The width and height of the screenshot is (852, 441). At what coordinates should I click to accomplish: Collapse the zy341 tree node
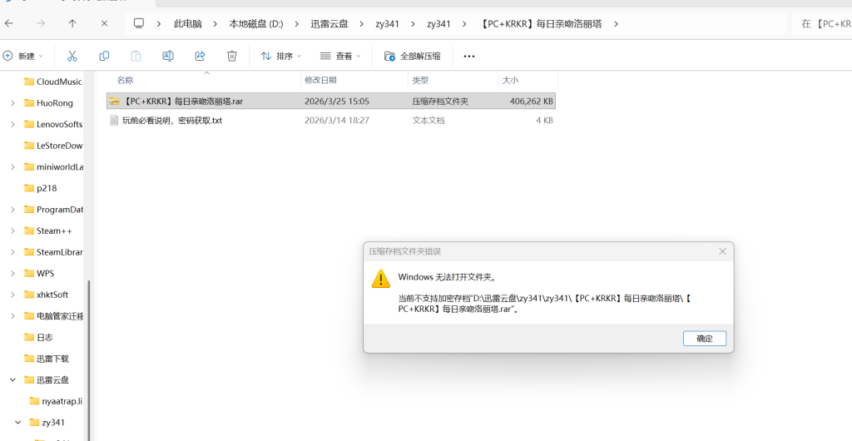18,422
